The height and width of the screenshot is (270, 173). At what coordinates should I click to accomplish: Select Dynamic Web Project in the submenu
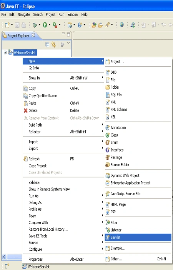pyautogui.click(x=138, y=175)
